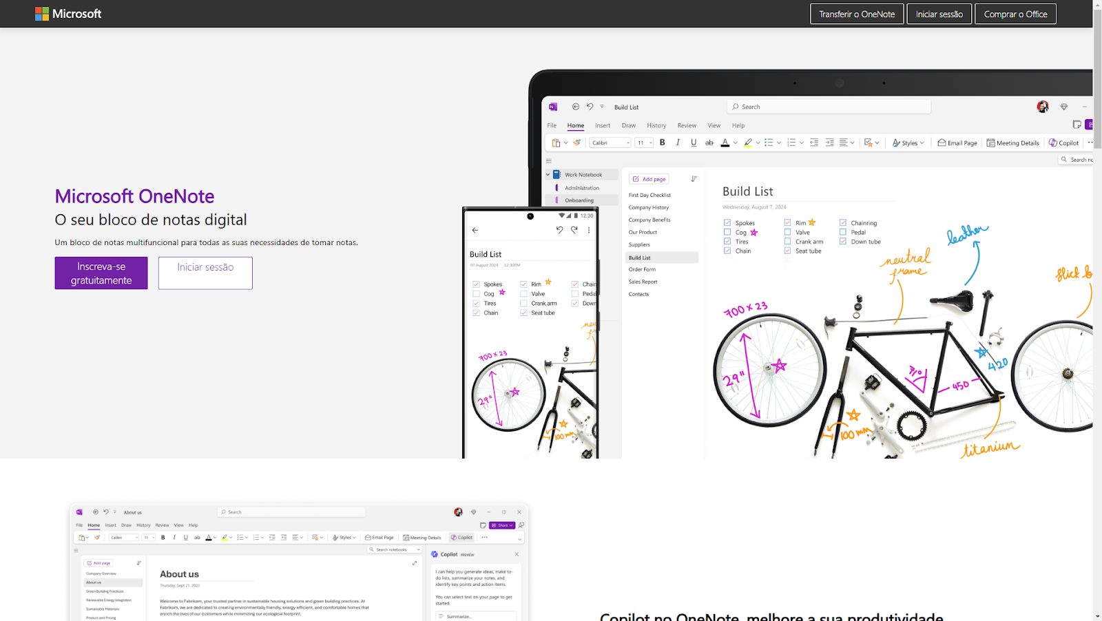The image size is (1102, 621).
Task: Click the diamond premium icon in Build List window
Action: pos(1064,107)
